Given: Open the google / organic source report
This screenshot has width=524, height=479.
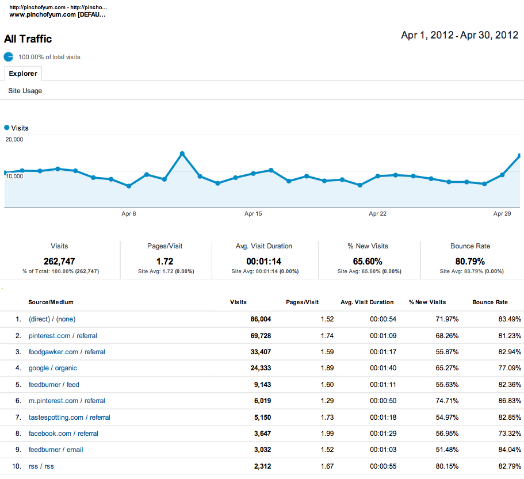Looking at the screenshot, I should click(x=52, y=368).
